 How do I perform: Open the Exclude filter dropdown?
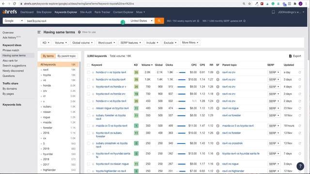170,43
